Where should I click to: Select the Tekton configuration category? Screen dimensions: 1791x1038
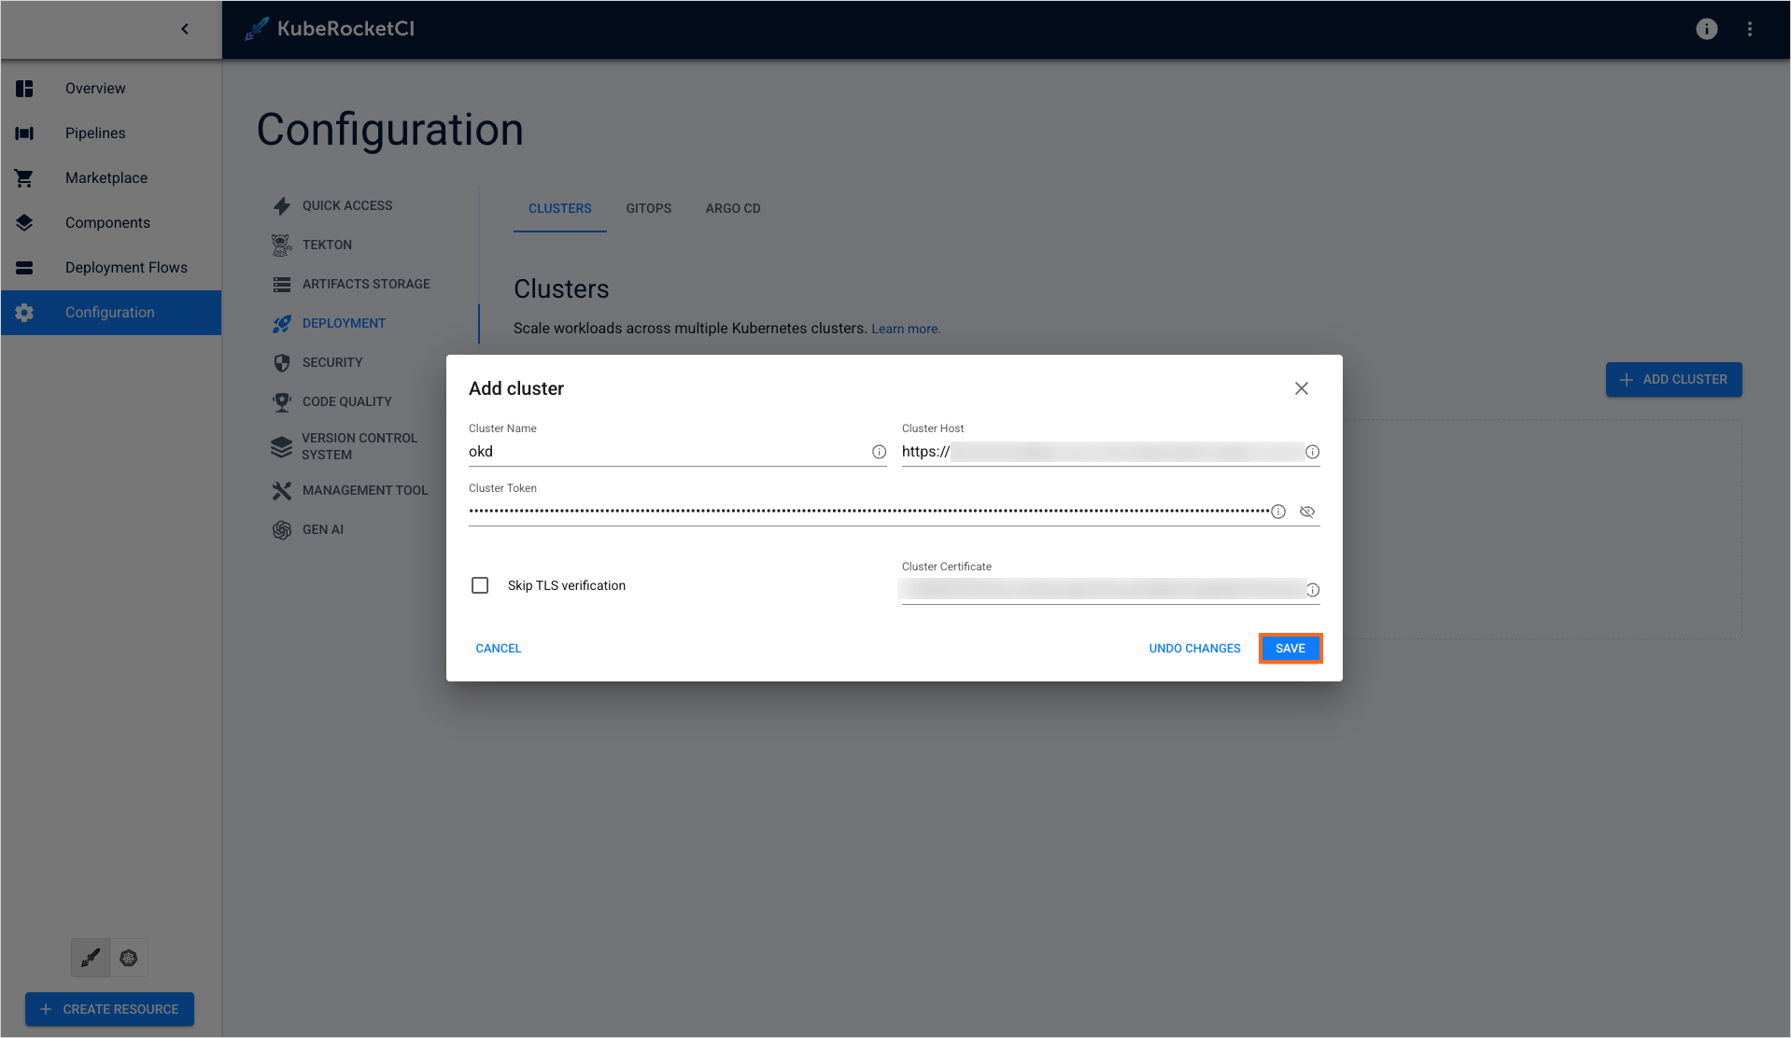[326, 245]
